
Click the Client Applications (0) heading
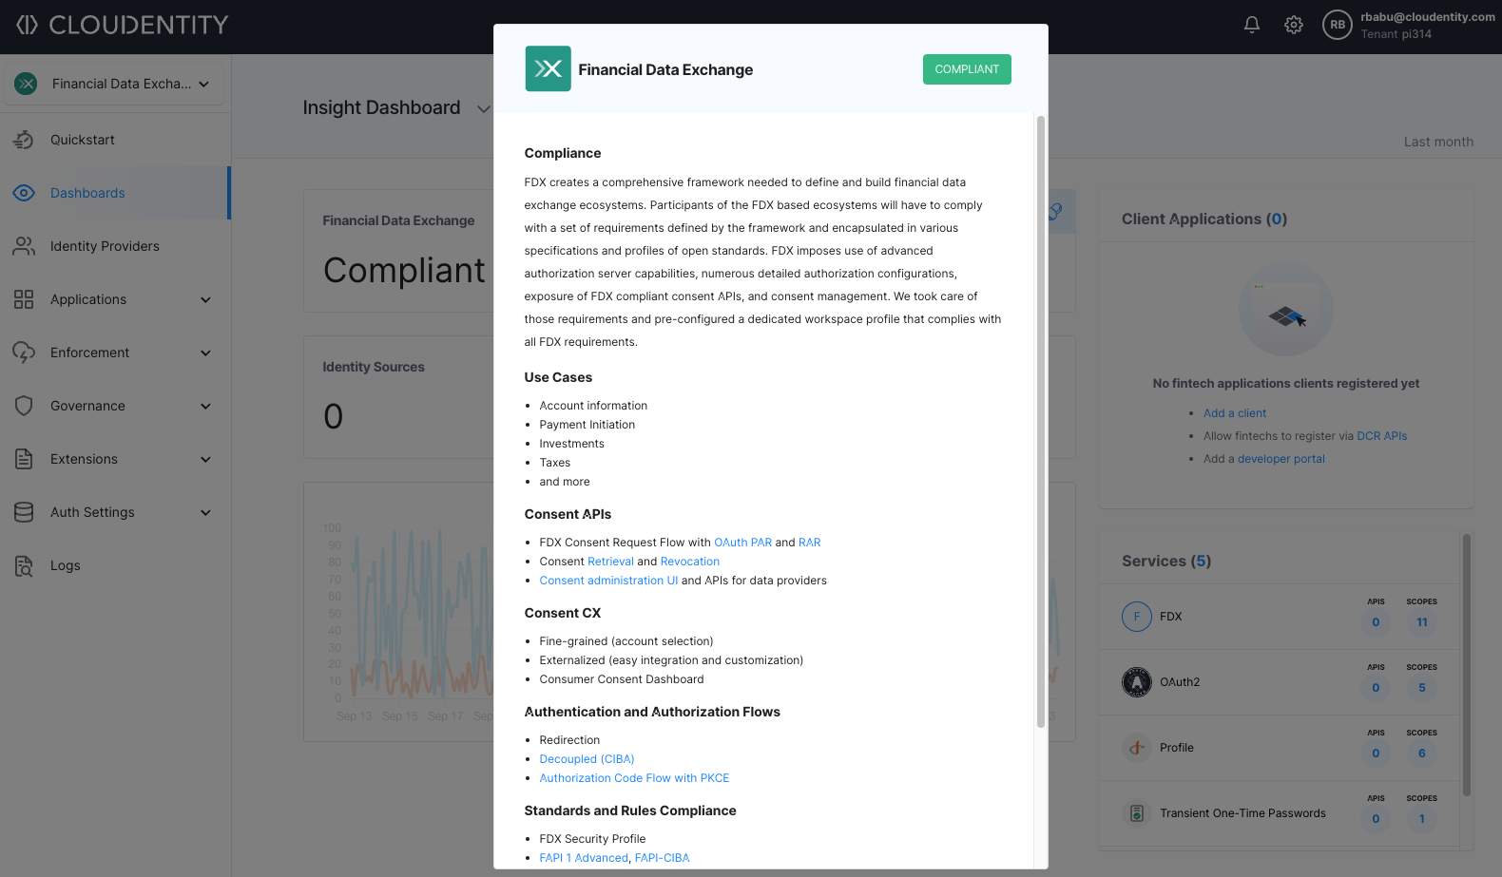[x=1204, y=219]
